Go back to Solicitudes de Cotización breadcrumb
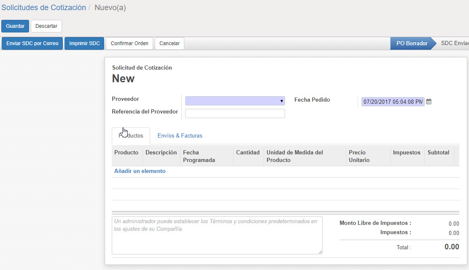 pos(43,8)
